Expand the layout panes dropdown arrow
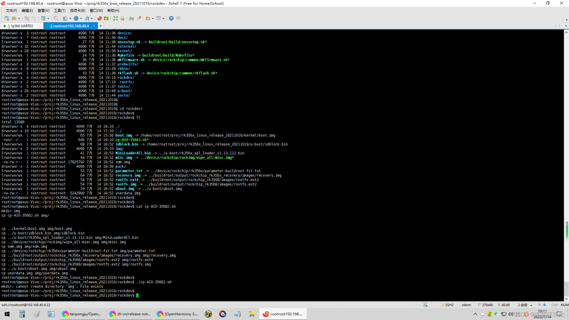Image resolution: width=569 pixels, height=320 pixels. (164, 19)
